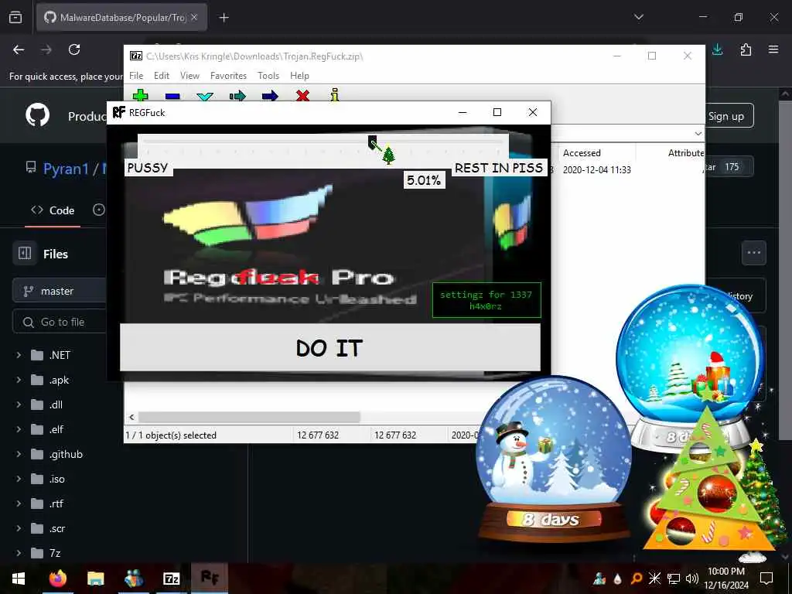The width and height of the screenshot is (792, 594).
Task: Click the big DO IT button
Action: click(329, 347)
